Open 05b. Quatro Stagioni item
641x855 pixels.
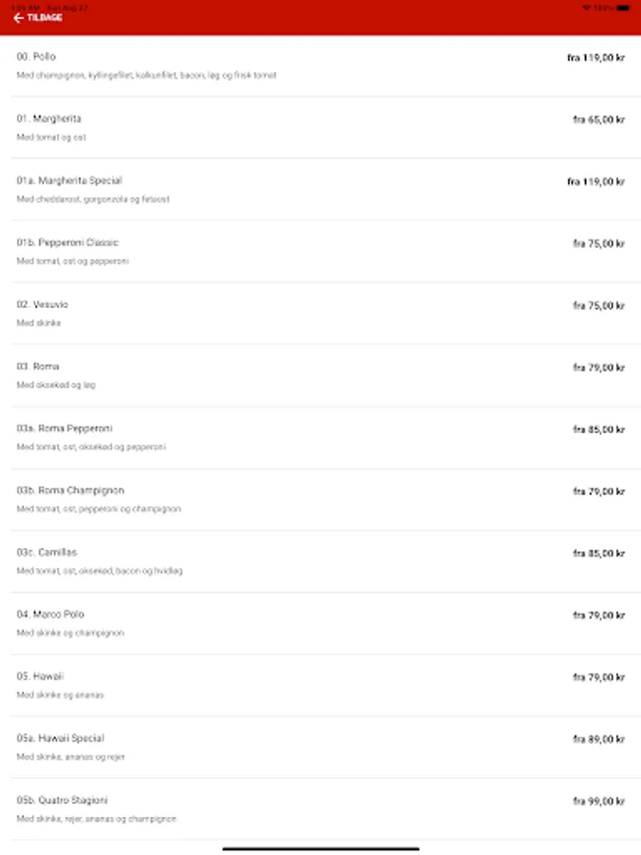321,808
